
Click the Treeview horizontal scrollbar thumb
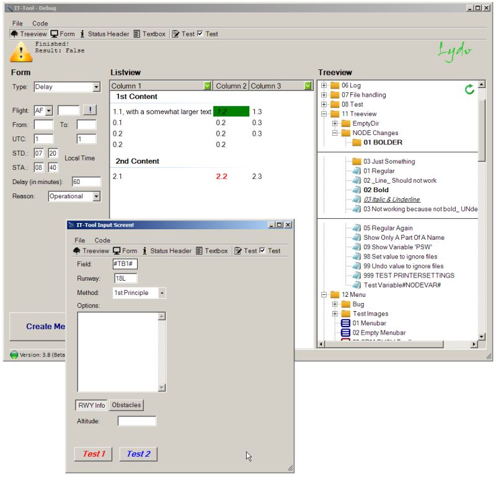pos(384,344)
